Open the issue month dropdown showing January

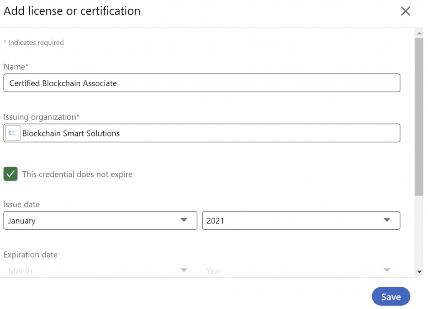click(x=100, y=220)
